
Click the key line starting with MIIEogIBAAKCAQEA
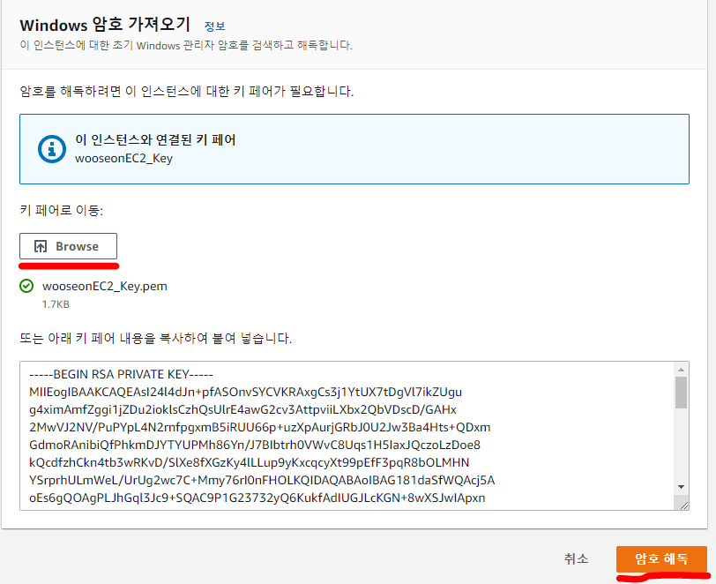pos(246,392)
